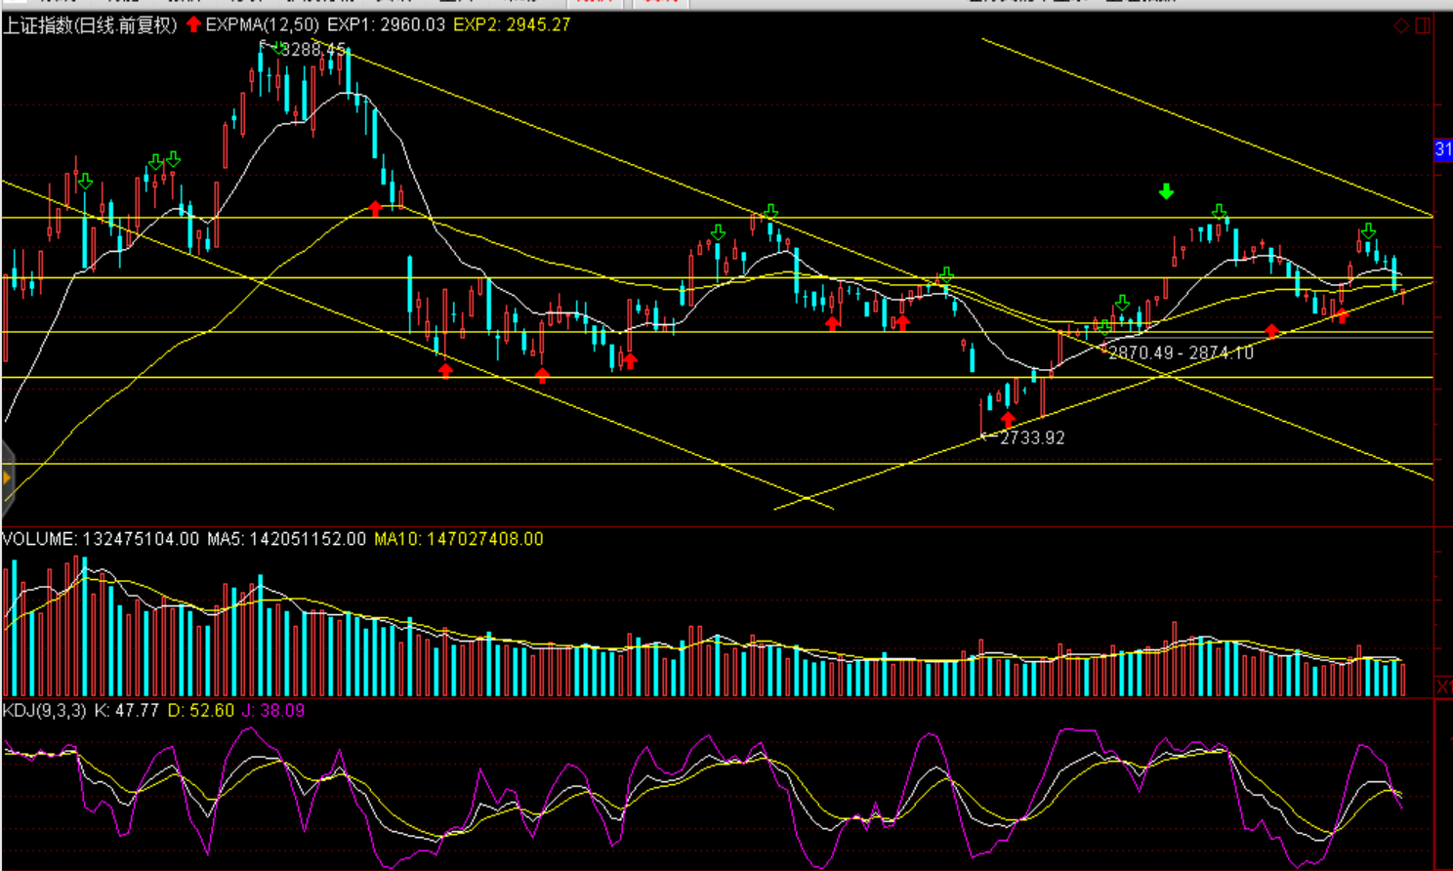1453x871 pixels.
Task: Select the blue 31 price marker on axis
Action: tap(1442, 149)
